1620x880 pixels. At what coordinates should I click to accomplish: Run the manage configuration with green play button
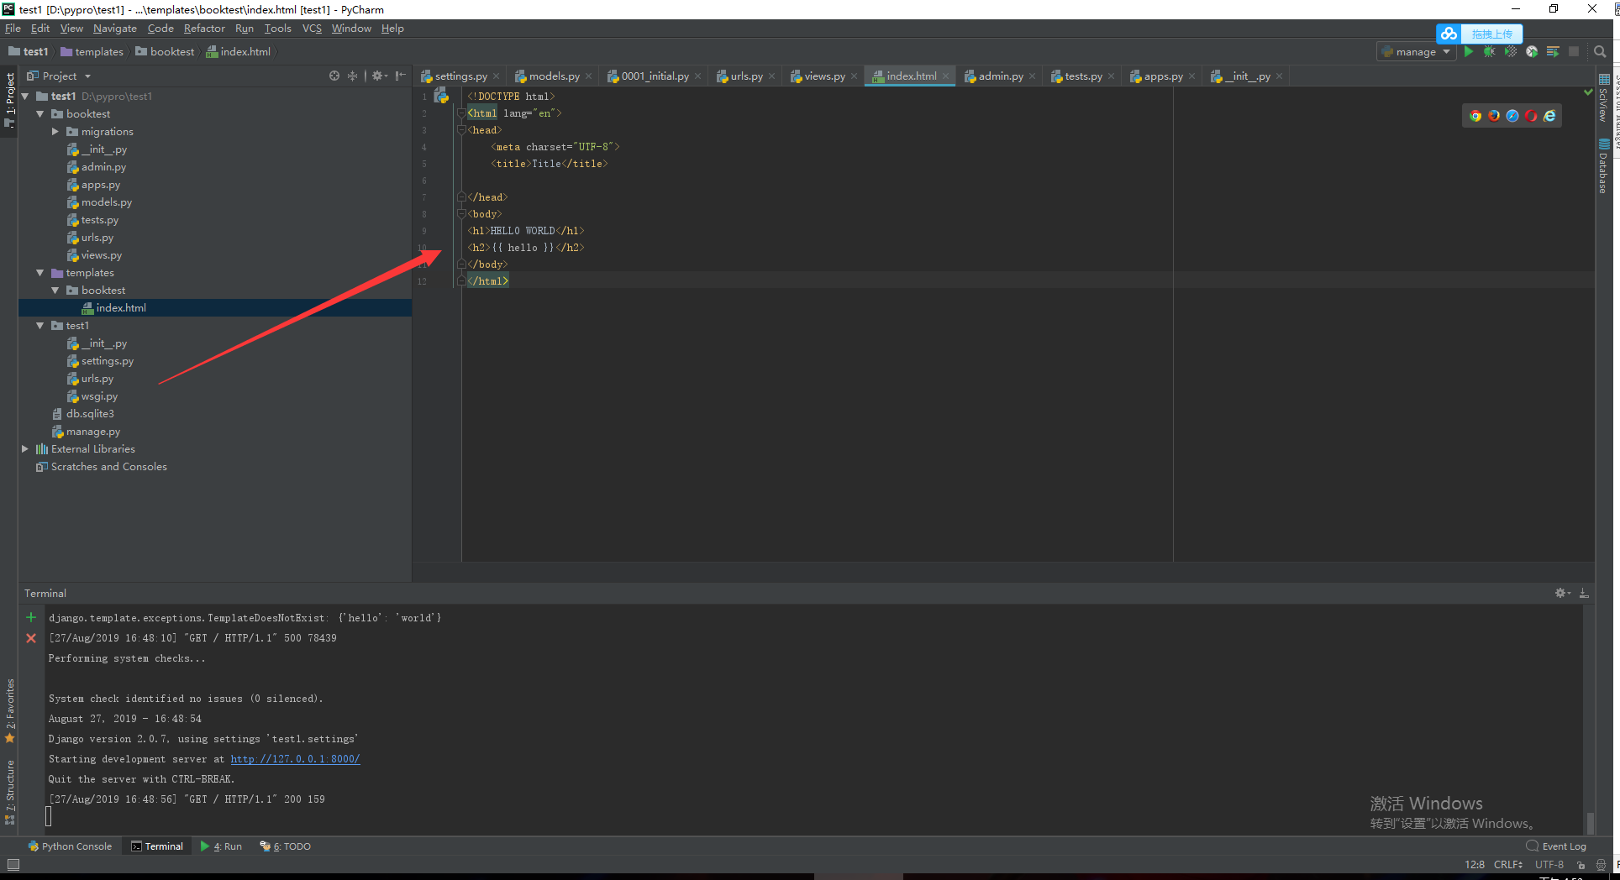[x=1469, y=51]
